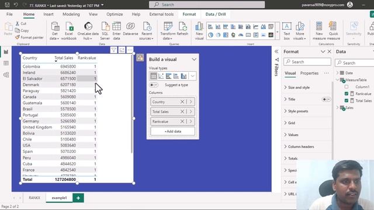Viewport: 374px width, 210px height.
Task: Click Cut in clipboard group
Action: pyautogui.click(x=21, y=23)
